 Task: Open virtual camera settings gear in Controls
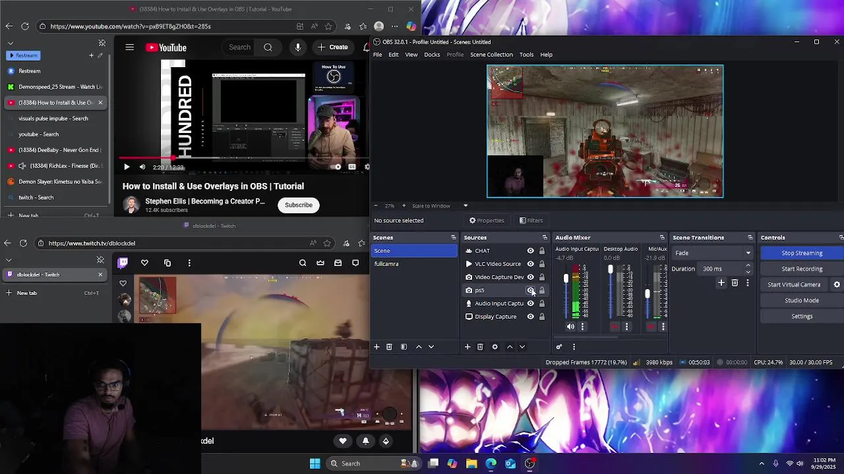click(837, 284)
